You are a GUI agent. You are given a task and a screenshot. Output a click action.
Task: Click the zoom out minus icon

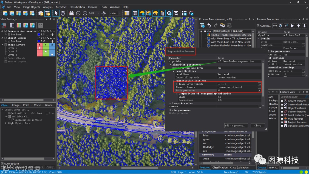pos(78,13)
